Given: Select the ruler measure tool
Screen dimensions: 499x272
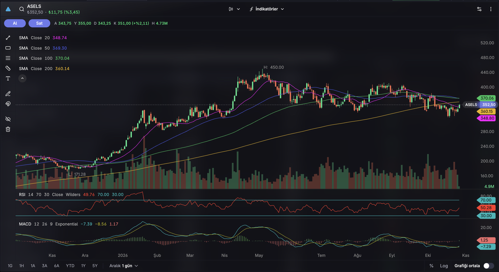Looking at the screenshot, I should click(8, 68).
